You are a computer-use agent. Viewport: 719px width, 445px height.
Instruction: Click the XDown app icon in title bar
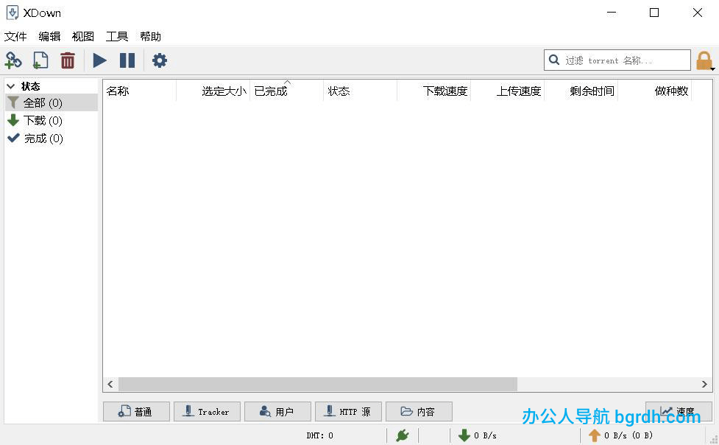13,13
